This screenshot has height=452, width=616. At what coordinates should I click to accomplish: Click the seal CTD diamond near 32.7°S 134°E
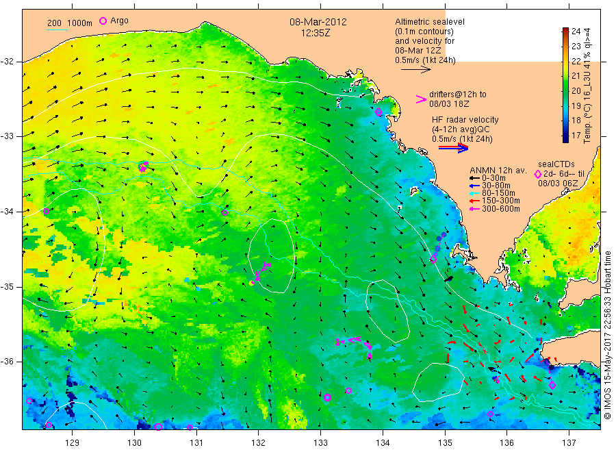coord(378,112)
